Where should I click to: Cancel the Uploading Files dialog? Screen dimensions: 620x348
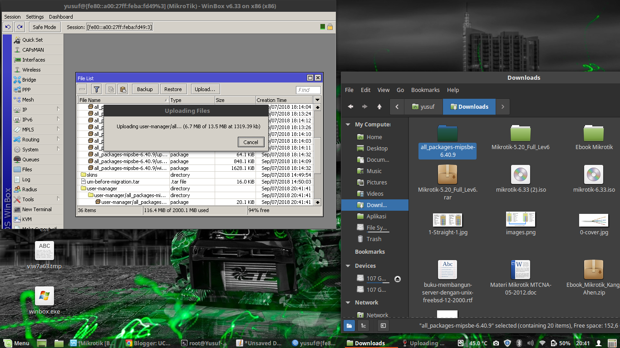coord(251,142)
